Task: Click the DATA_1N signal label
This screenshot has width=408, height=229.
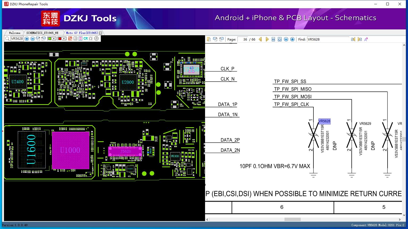Action: click(x=228, y=114)
